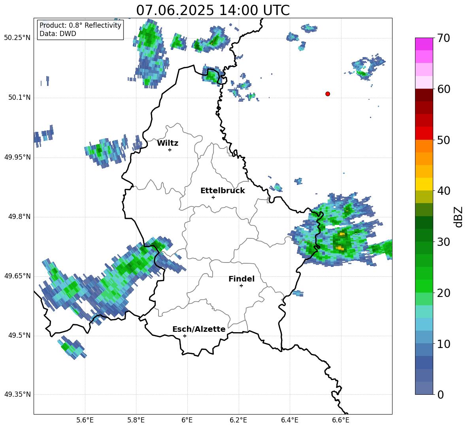Click the 10 tick on colorbar
Viewport: 468px width, 428px height.
tap(443, 344)
